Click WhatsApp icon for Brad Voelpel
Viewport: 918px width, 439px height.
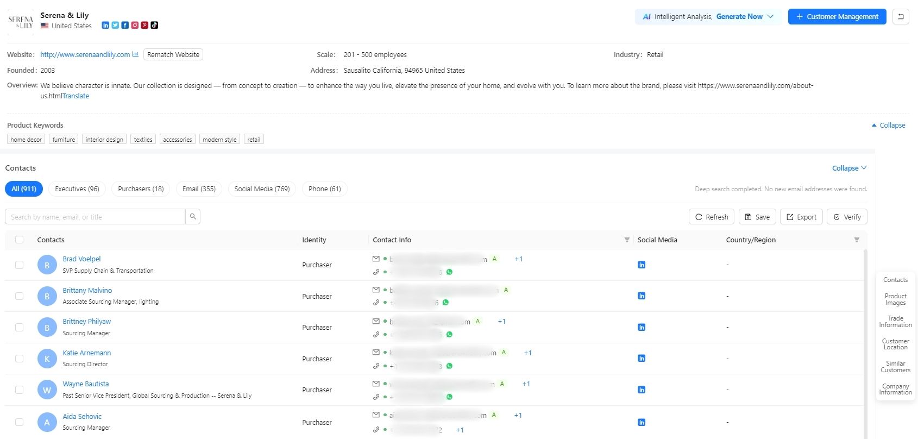449,272
